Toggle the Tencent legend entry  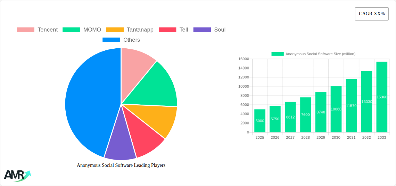tap(37, 30)
